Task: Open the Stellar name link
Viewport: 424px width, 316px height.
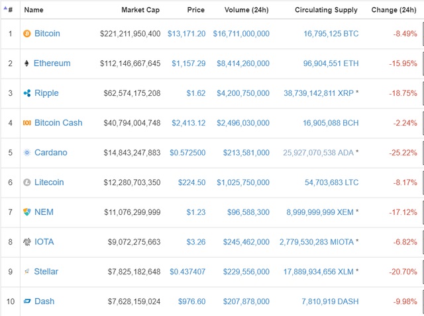Action: (x=46, y=272)
